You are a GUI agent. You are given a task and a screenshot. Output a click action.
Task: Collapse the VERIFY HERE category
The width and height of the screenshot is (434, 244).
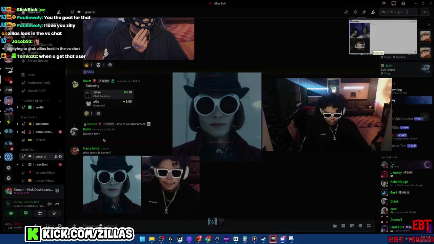click(x=35, y=101)
